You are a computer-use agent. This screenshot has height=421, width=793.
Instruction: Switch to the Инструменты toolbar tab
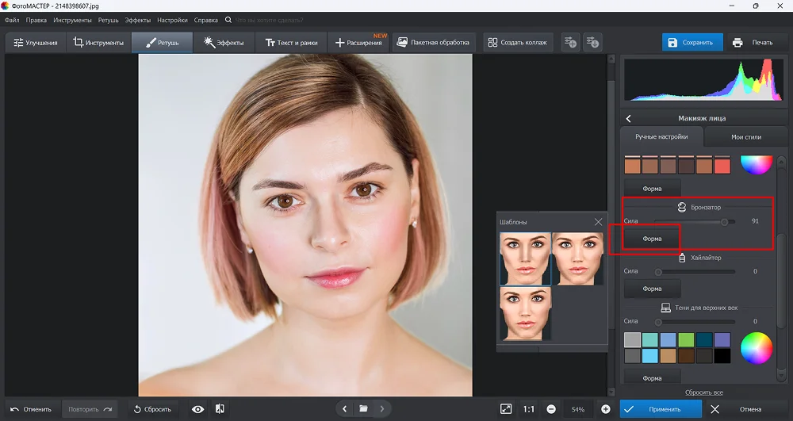pos(98,43)
